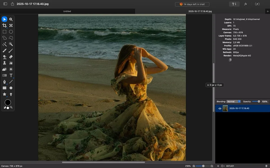Click the layer thumbnail in layers list
Viewport: 270px width, 168px height.
tap(225, 108)
